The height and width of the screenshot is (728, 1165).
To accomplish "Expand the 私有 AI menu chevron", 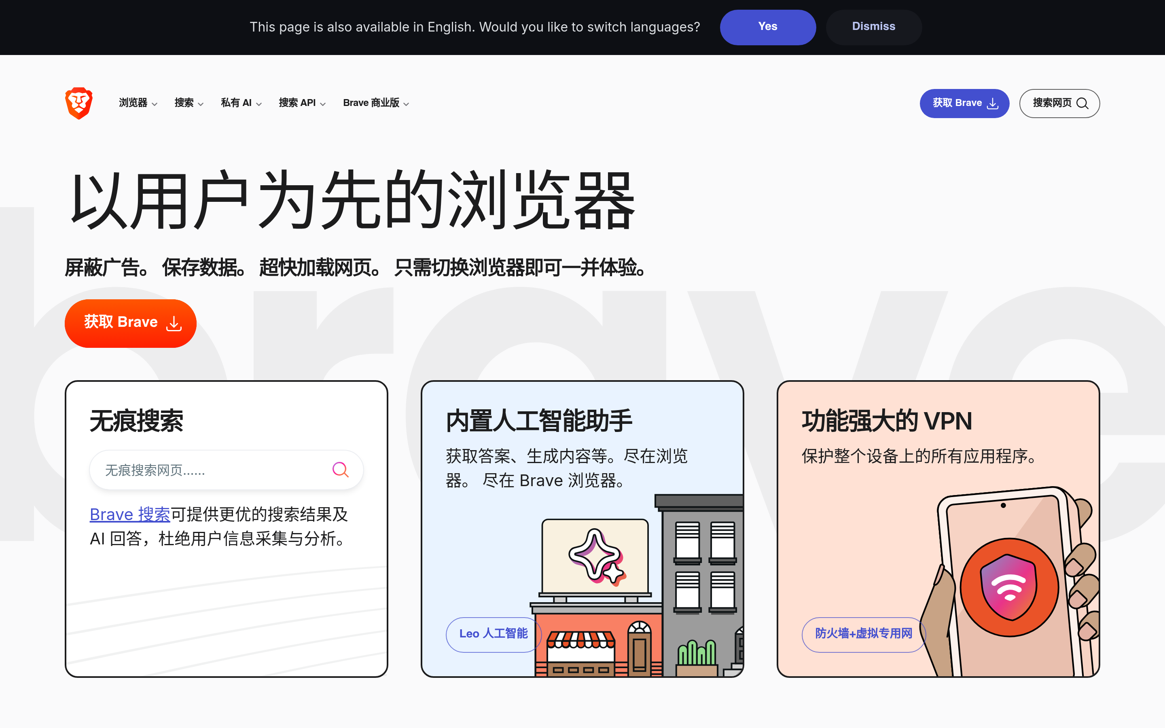I will [x=259, y=104].
